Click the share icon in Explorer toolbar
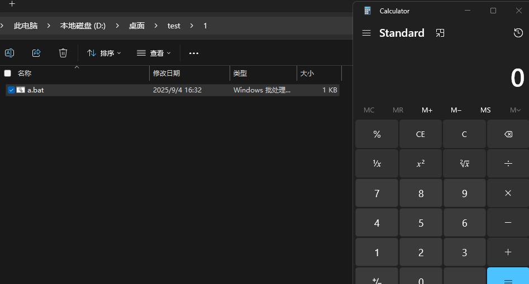Viewport: 529px width, 284px height. tap(36, 53)
